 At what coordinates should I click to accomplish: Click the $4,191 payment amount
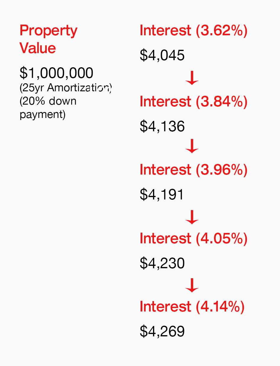coord(162,195)
